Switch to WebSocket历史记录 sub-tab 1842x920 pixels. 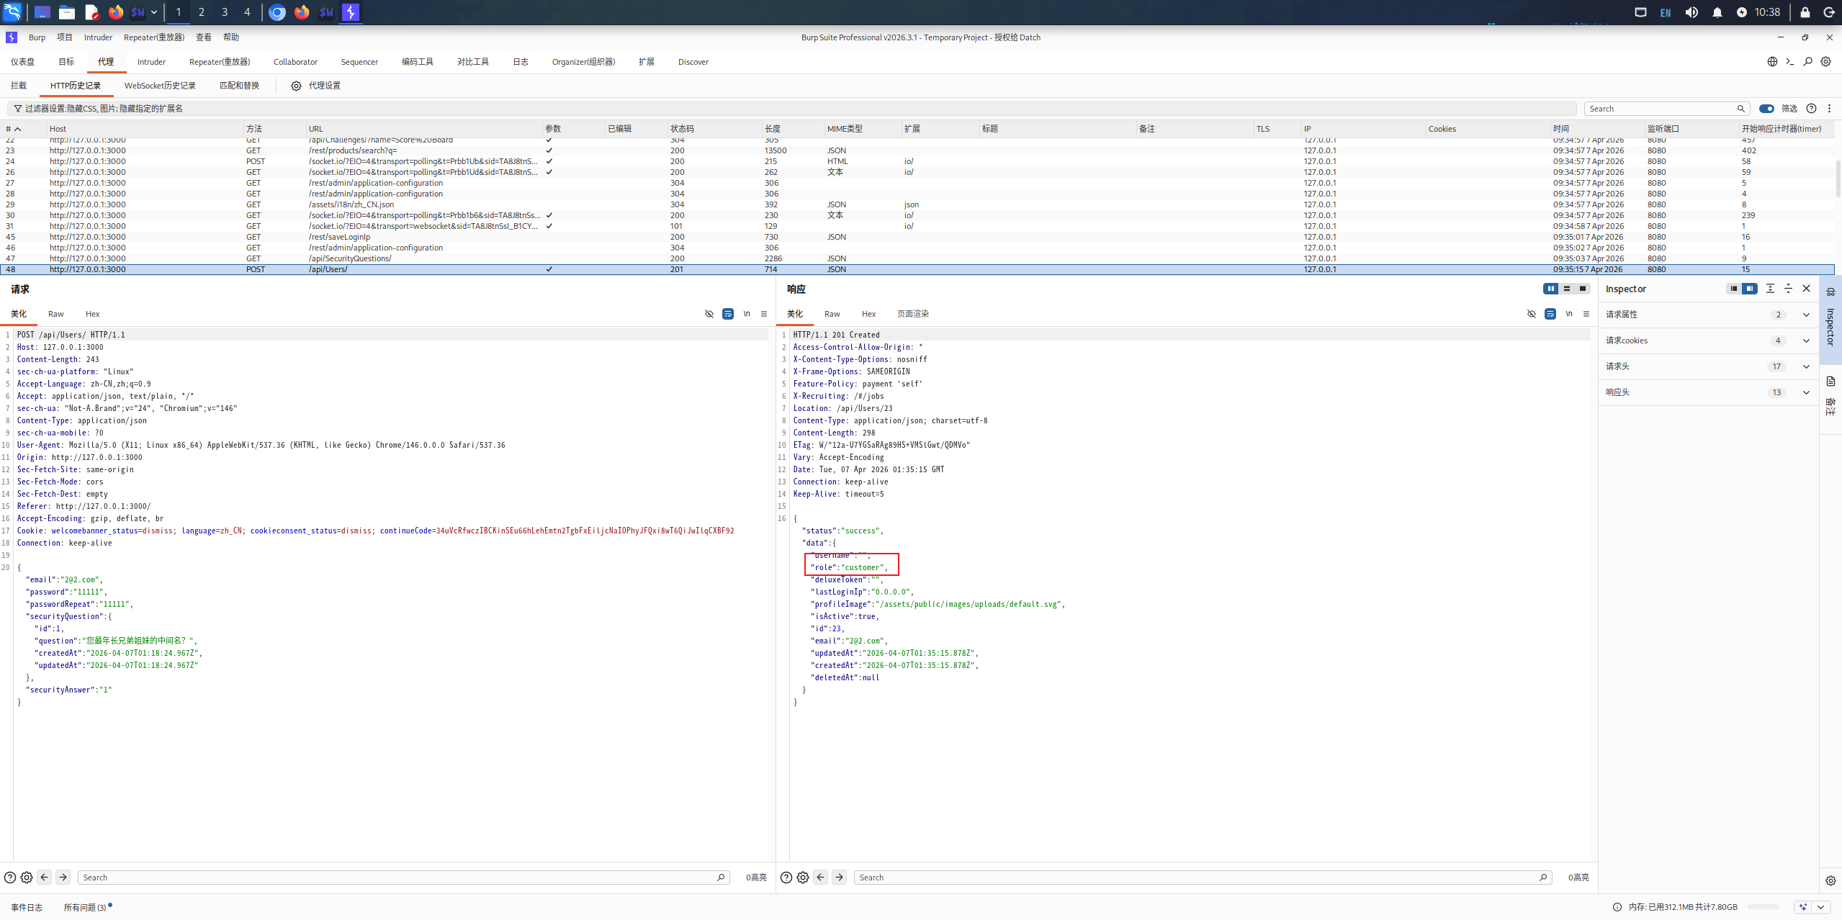point(160,86)
